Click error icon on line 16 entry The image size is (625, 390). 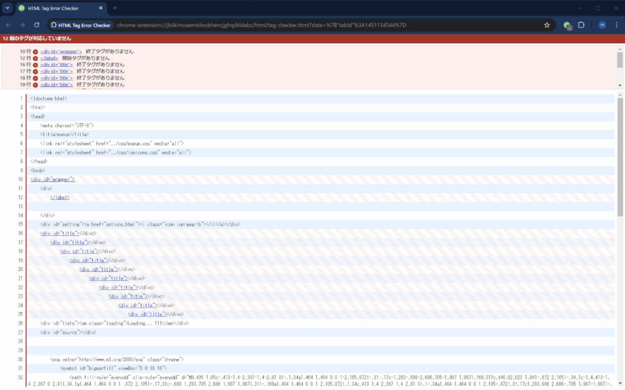35,65
